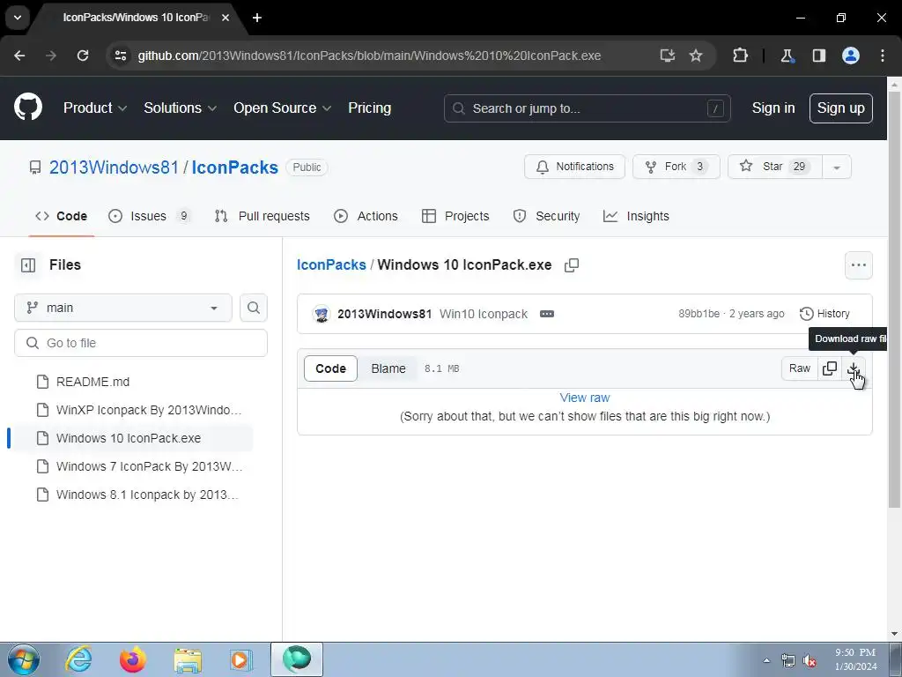Click the Sign in link

pos(773,108)
